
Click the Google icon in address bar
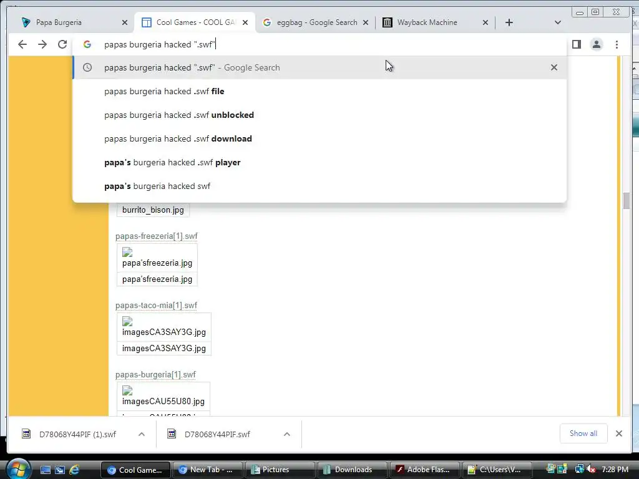pos(87,44)
